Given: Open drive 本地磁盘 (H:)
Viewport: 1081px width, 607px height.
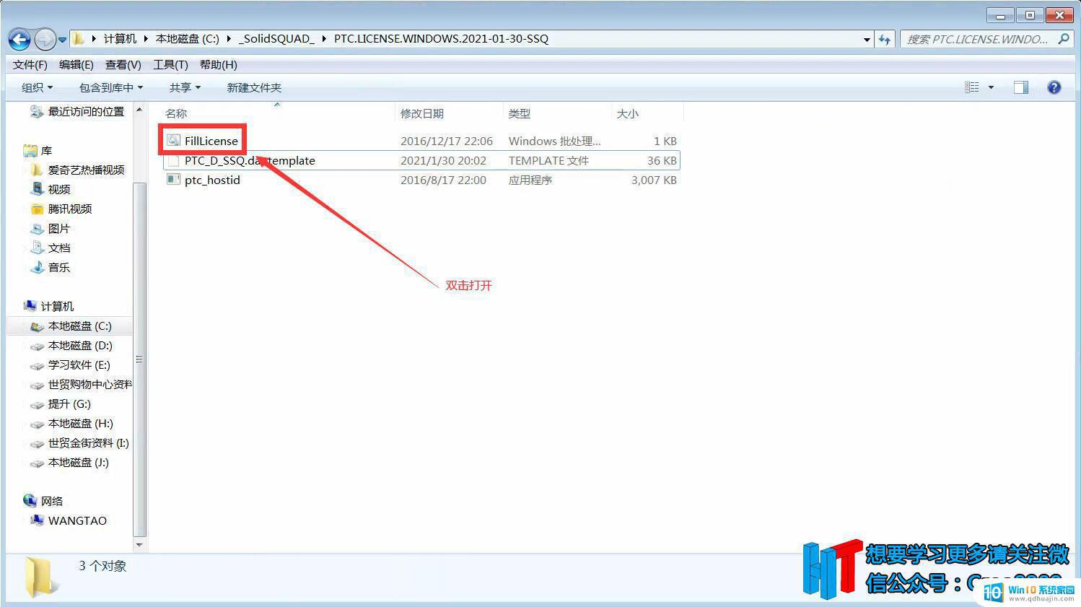Looking at the screenshot, I should click(x=80, y=424).
